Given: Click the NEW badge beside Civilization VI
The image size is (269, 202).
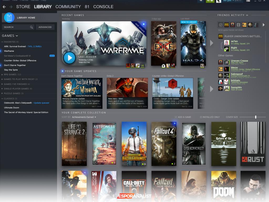Looking at the screenshot, I should click(52, 56).
